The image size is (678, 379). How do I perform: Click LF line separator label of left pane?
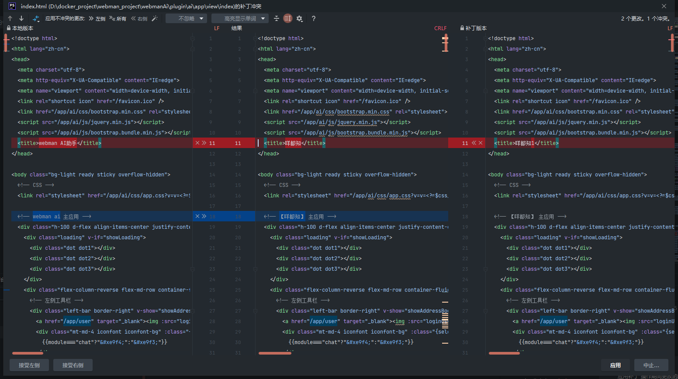pos(217,28)
